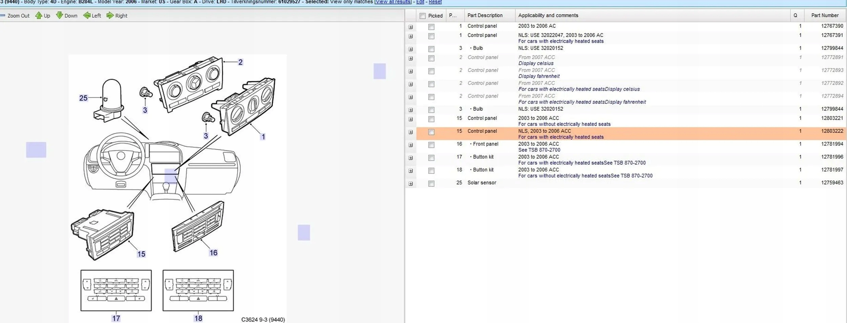847x323 pixels.
Task: Select callout 2 in the diagram
Action: (241, 62)
